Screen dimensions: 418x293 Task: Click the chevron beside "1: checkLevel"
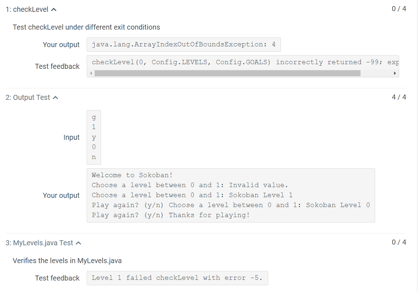tap(54, 9)
